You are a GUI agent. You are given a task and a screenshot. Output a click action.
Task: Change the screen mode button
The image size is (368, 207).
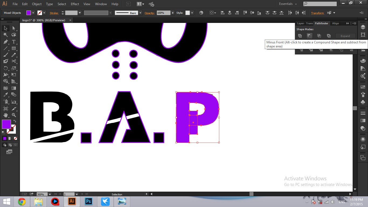9,152
